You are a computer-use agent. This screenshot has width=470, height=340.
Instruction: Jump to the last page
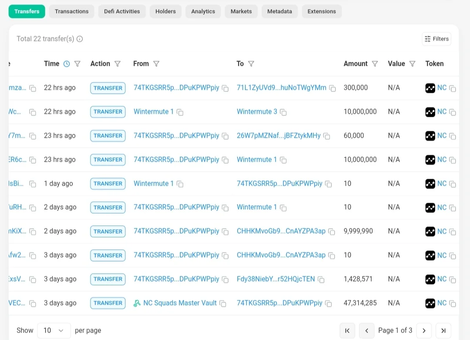(443, 331)
